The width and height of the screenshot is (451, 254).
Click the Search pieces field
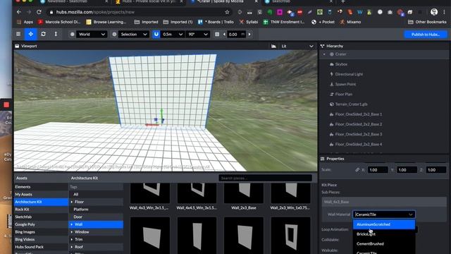265,178
